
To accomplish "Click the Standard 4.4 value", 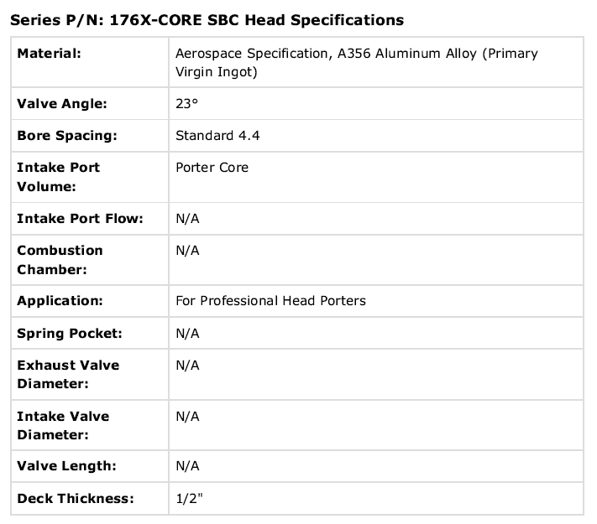I will [x=217, y=135].
